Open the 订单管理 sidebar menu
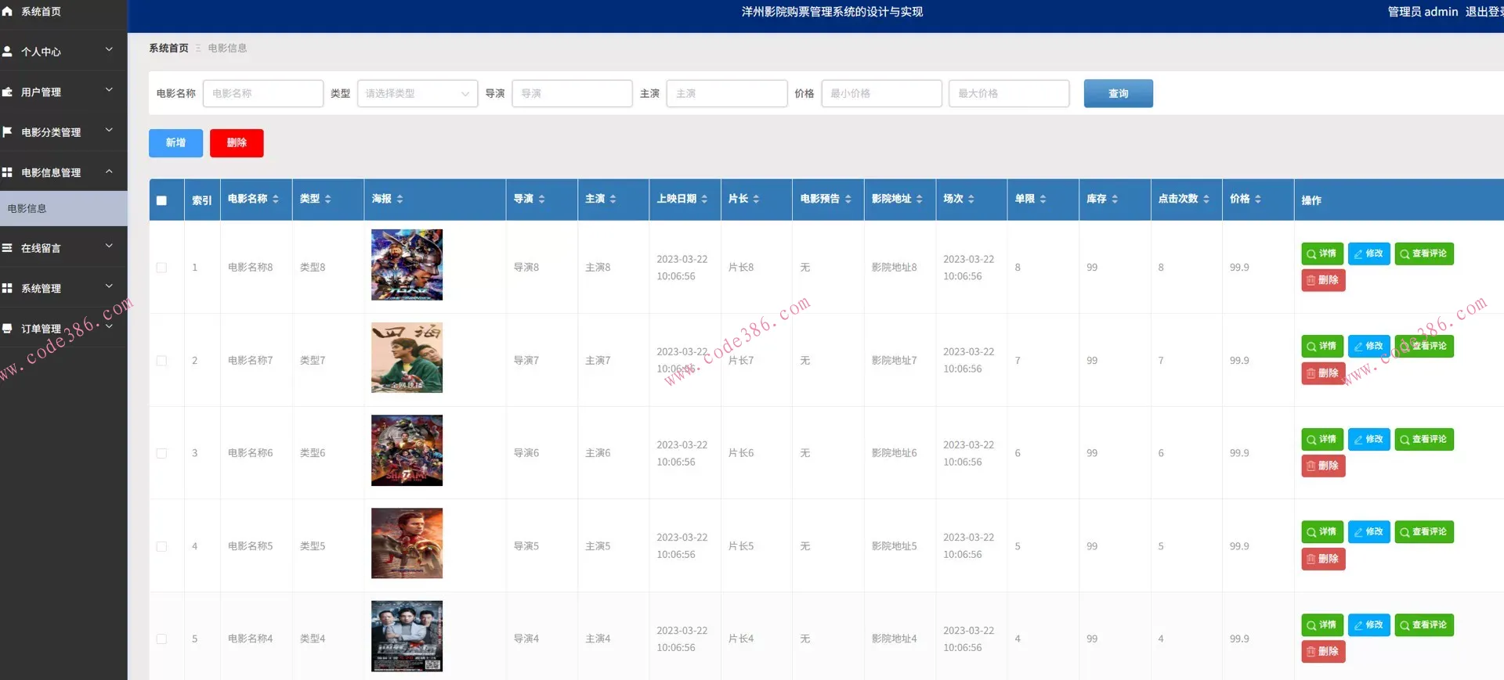 coord(63,329)
